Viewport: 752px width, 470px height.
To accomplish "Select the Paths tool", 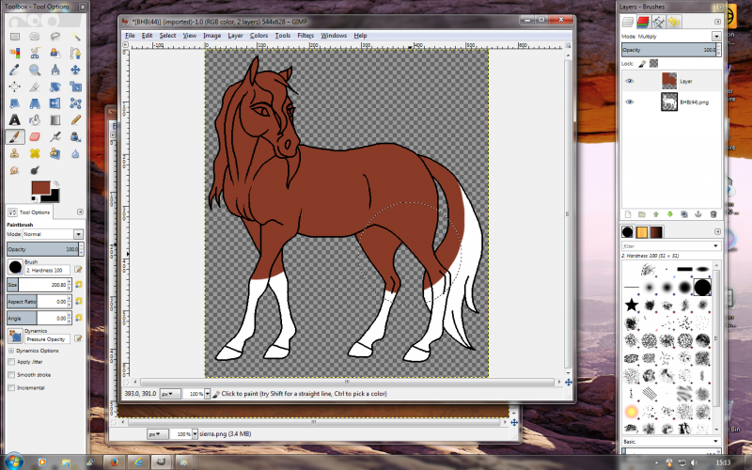I will click(75, 53).
